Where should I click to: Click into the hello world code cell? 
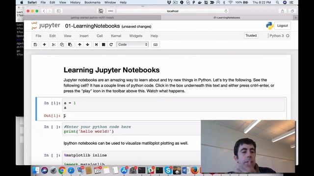(x=131, y=129)
